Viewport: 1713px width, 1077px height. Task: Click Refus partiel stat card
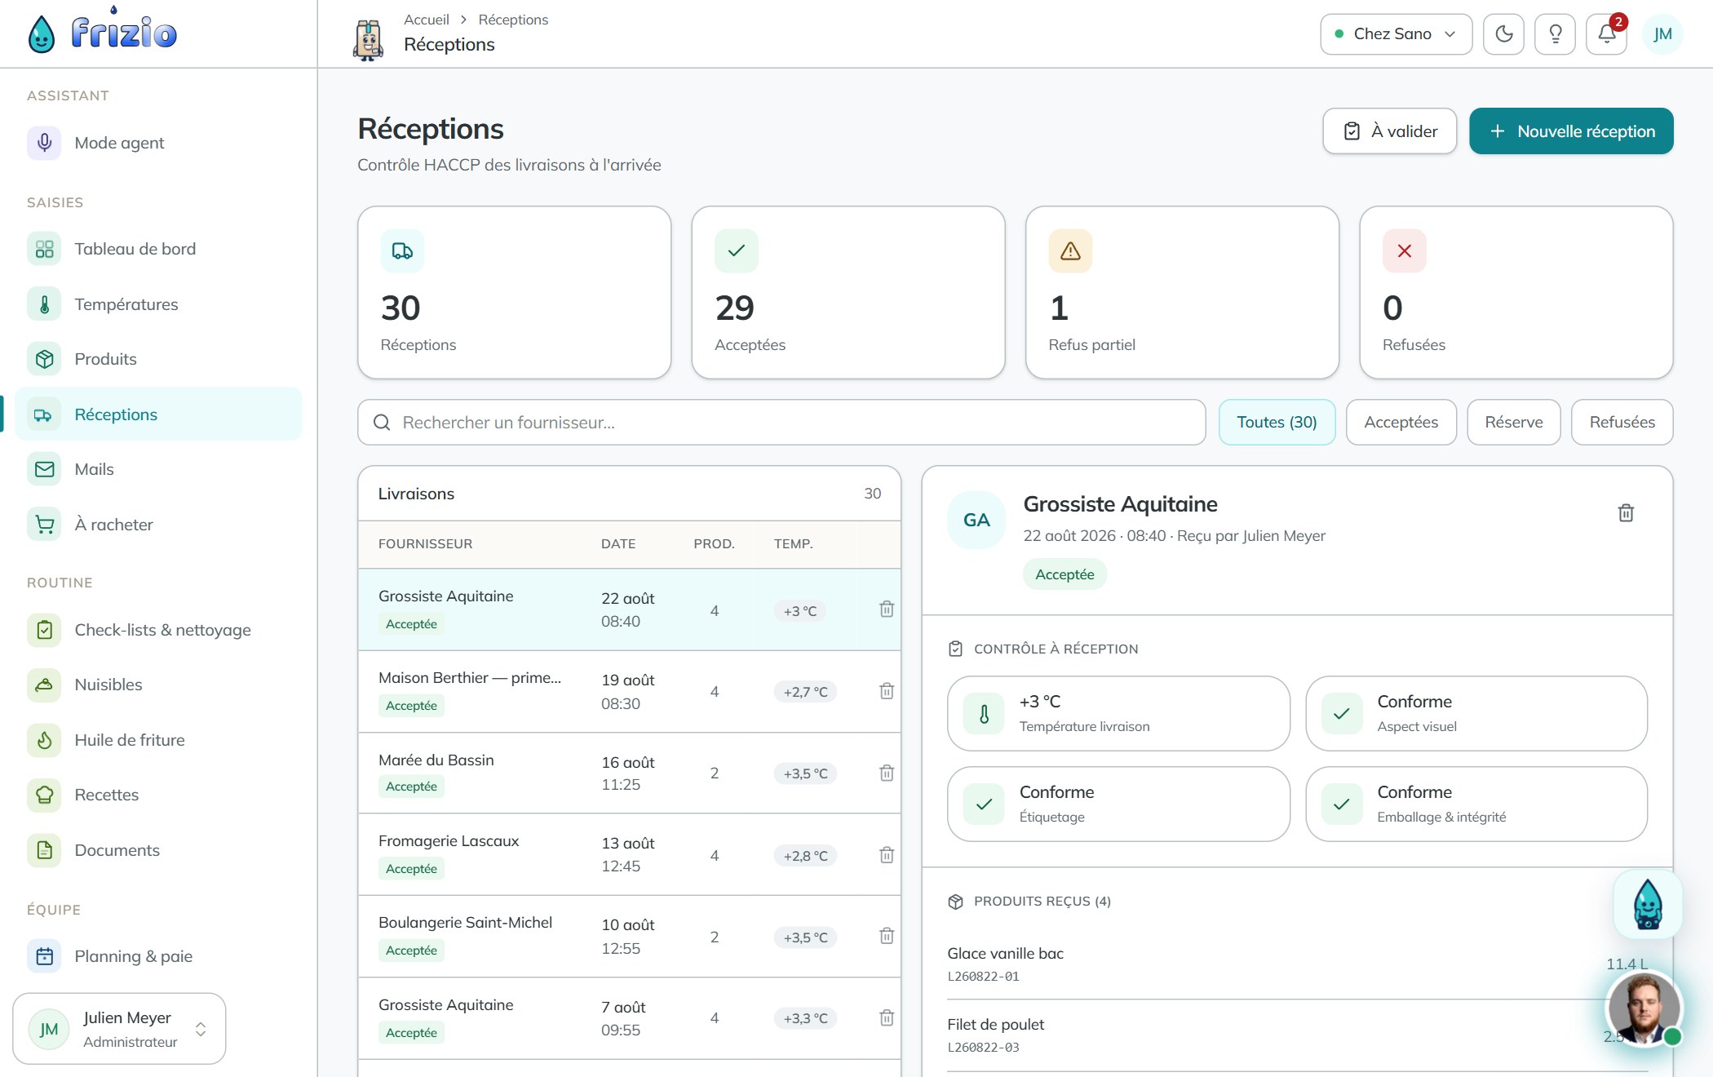click(1182, 292)
